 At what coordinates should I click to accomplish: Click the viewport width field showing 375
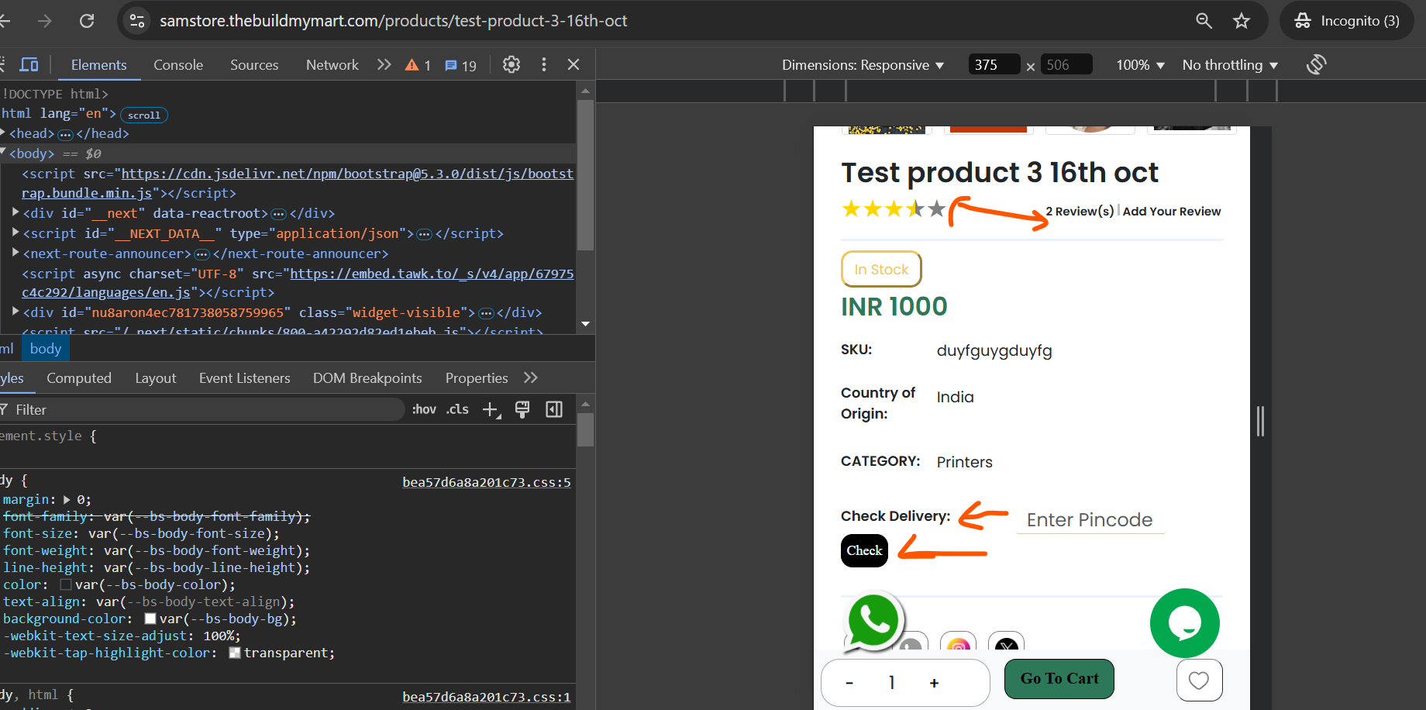(x=994, y=64)
